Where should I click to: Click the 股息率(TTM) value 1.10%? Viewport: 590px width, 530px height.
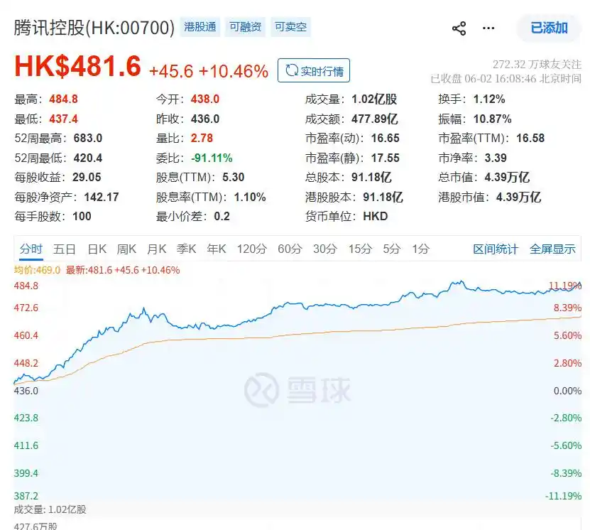click(x=250, y=197)
